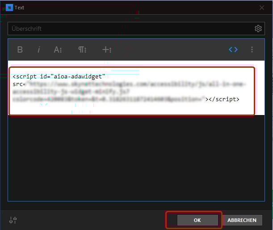Cancel with the ABBRECHEN button
The width and height of the screenshot is (273, 230).
pyautogui.click(x=242, y=220)
